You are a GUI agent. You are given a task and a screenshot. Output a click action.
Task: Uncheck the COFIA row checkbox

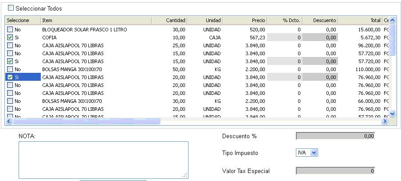10,38
